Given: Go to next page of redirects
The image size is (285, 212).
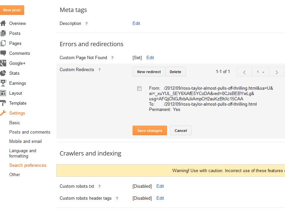Looking at the screenshot, I should tap(277, 72).
